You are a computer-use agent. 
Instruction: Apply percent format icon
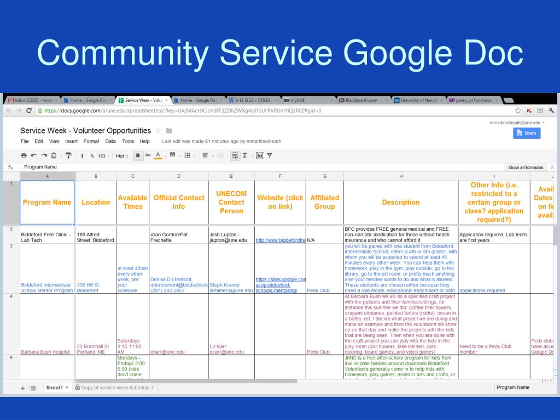click(x=92, y=156)
